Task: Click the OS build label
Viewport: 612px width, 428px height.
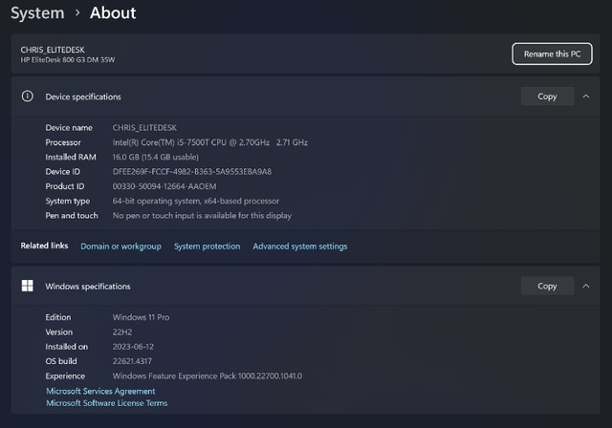Action: [61, 361]
